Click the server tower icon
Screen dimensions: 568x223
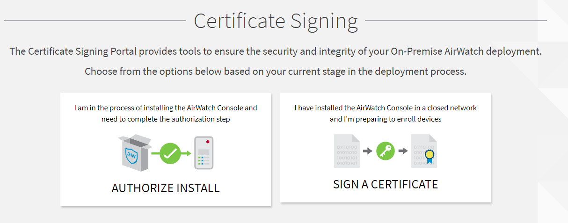pyautogui.click(x=204, y=153)
